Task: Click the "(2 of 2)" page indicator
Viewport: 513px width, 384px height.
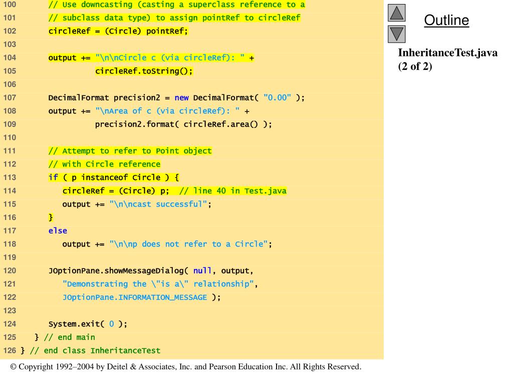Action: [x=415, y=66]
